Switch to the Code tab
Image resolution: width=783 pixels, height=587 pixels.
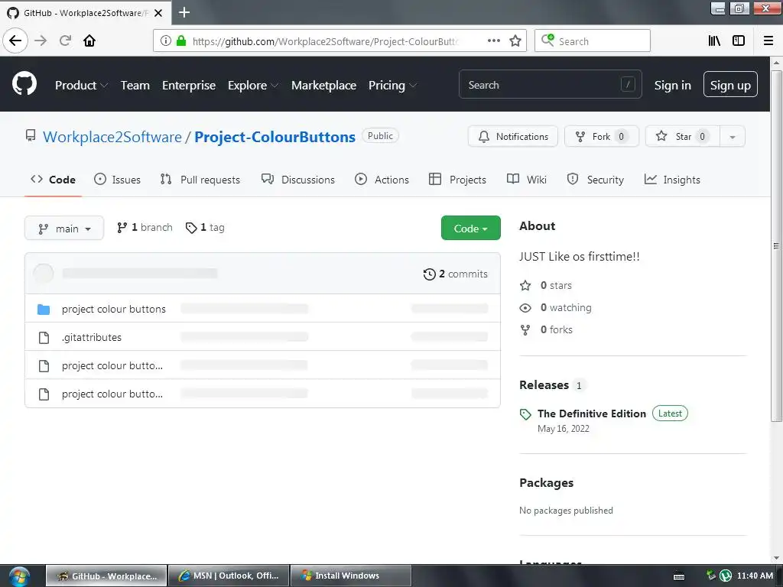[x=53, y=180]
